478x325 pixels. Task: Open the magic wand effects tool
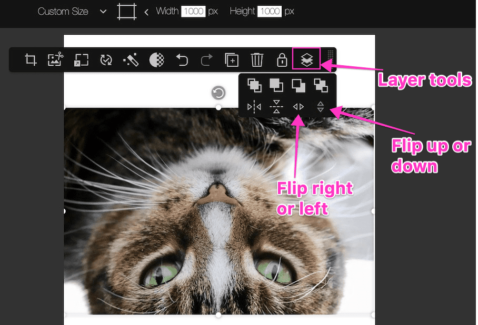click(131, 60)
